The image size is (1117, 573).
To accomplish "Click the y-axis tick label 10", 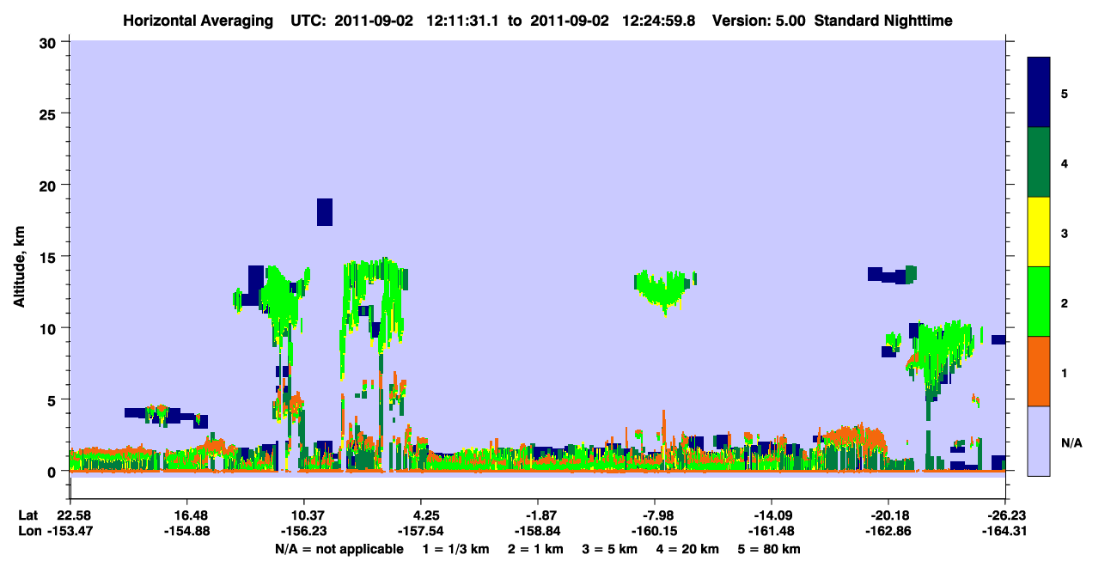I will (50, 328).
